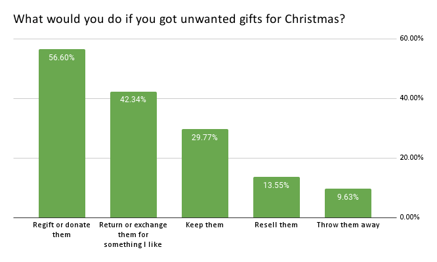Image resolution: width=437 pixels, height=262 pixels.
Task: Select the 'Regift or donate them' axis label
Action: pyautogui.click(x=62, y=229)
